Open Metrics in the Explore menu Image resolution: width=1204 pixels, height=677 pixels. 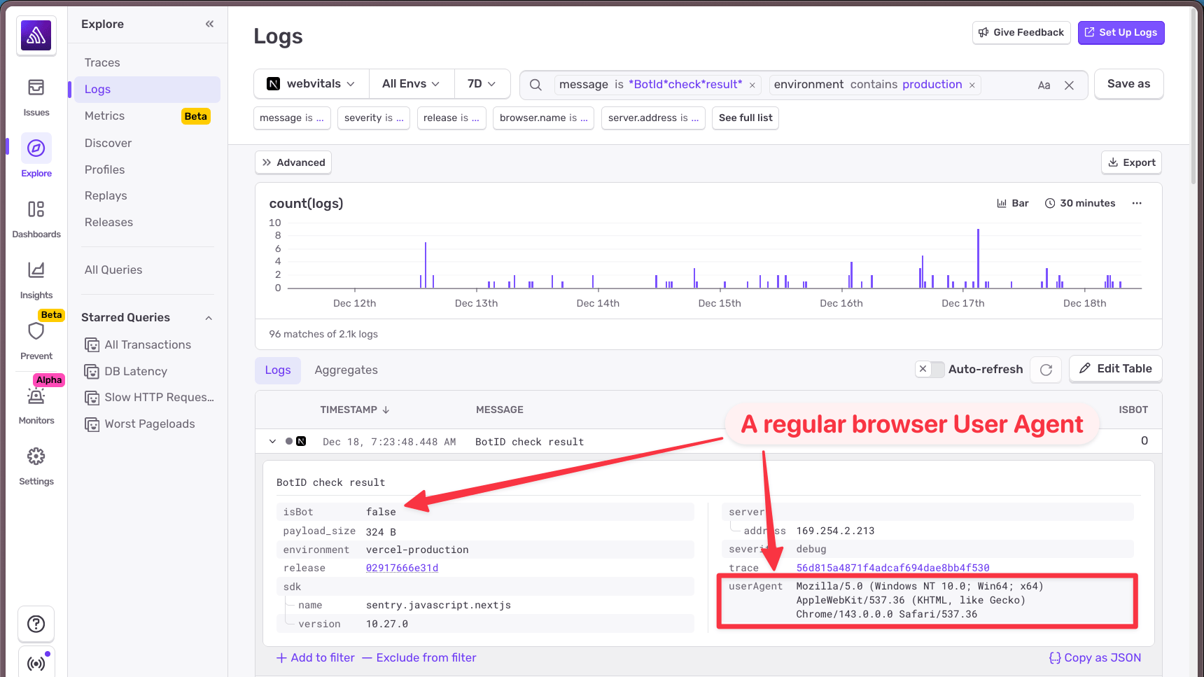coord(104,116)
